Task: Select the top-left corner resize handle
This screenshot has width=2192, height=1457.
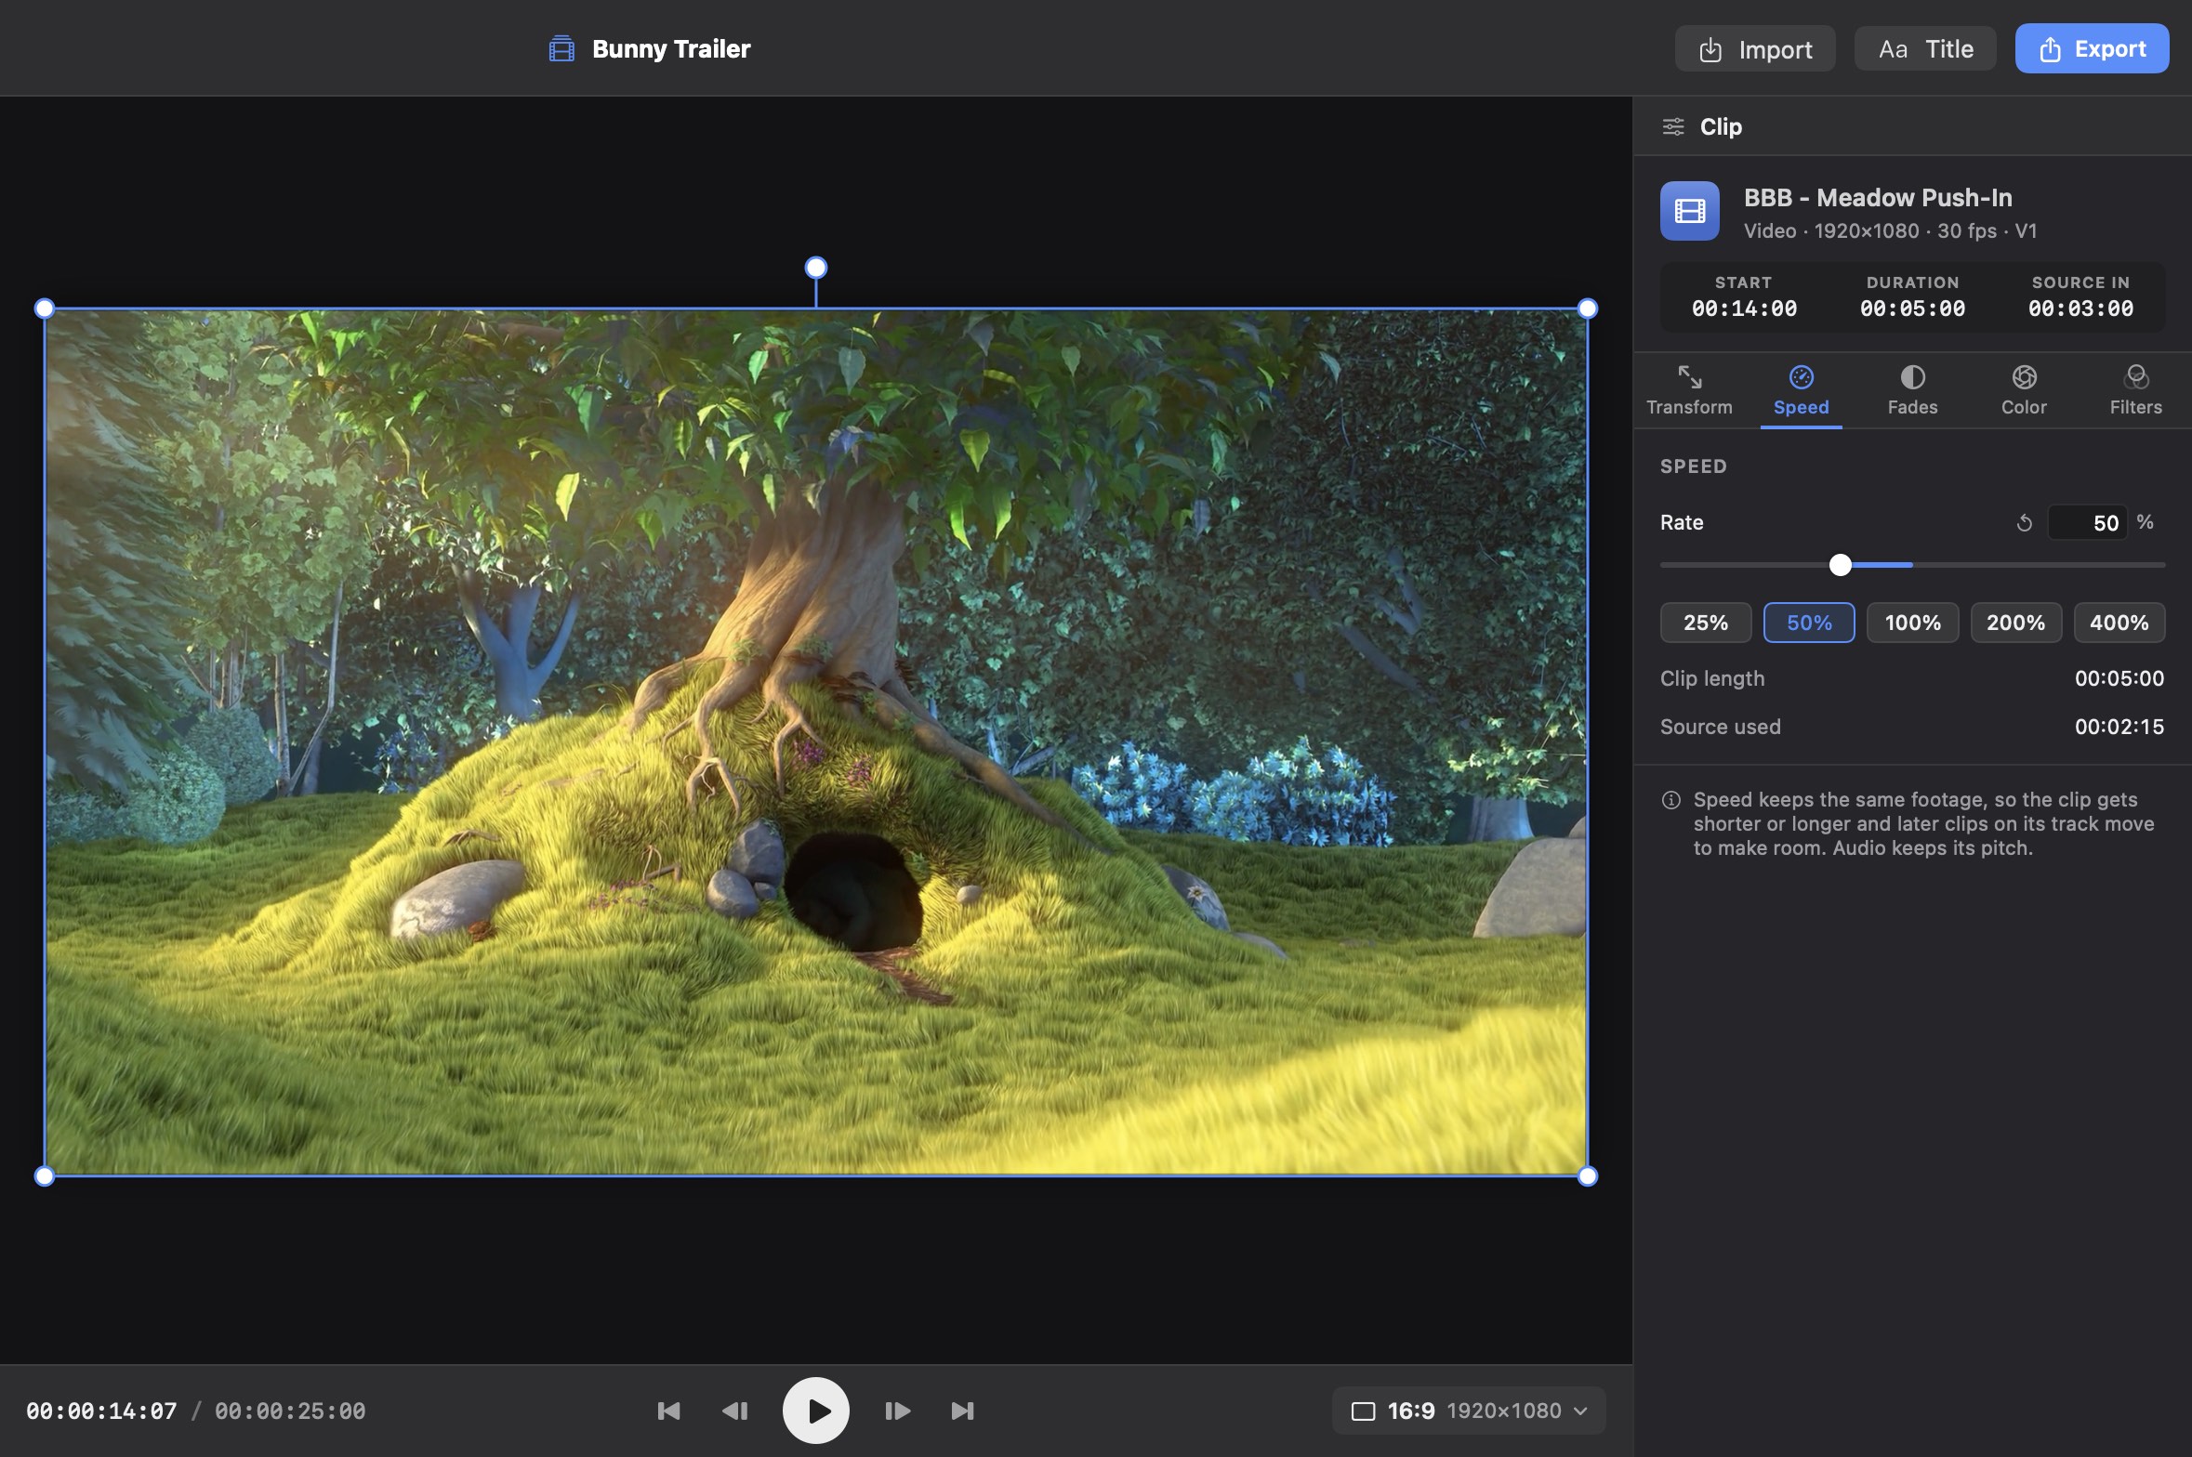Action: click(x=44, y=308)
